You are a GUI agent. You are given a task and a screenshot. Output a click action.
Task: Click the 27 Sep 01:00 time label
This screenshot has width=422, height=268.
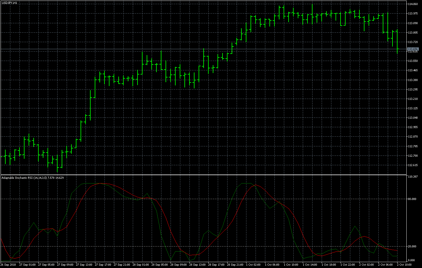27,265
